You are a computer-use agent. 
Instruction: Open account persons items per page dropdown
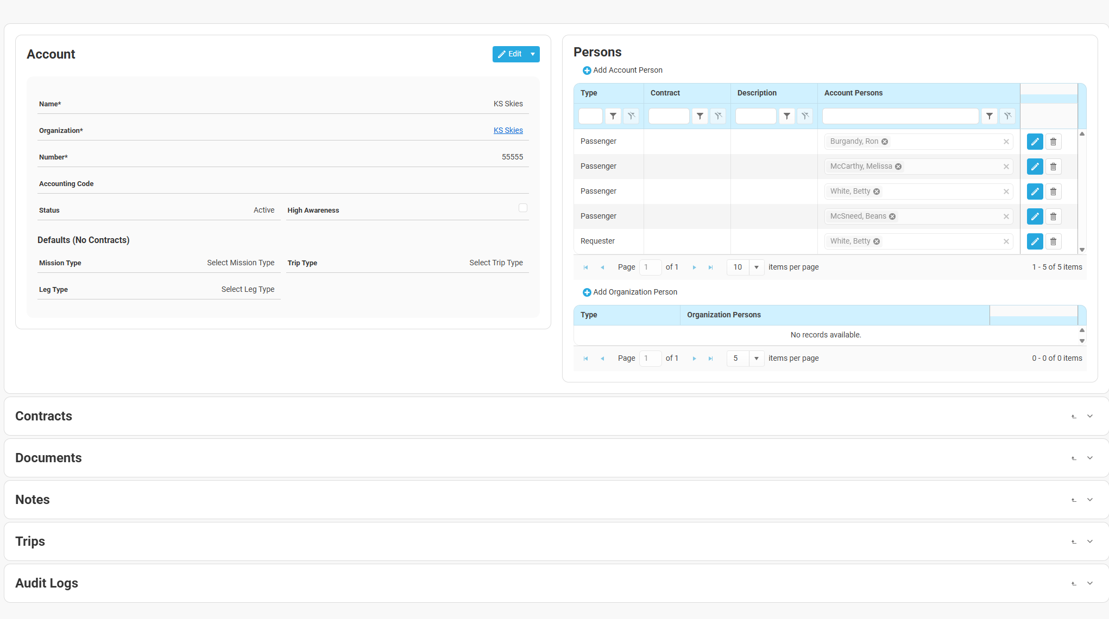pyautogui.click(x=756, y=267)
